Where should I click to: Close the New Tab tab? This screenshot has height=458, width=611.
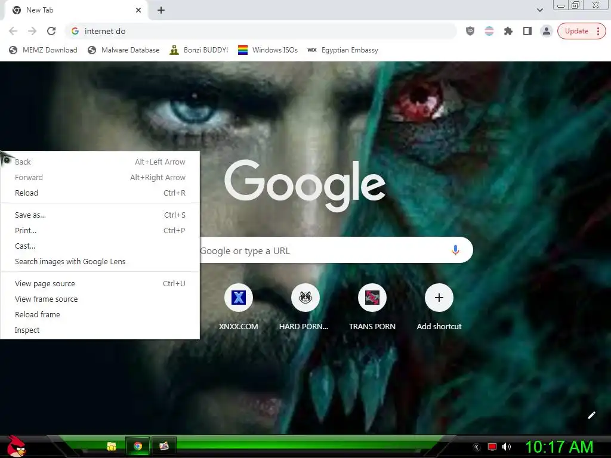138,10
